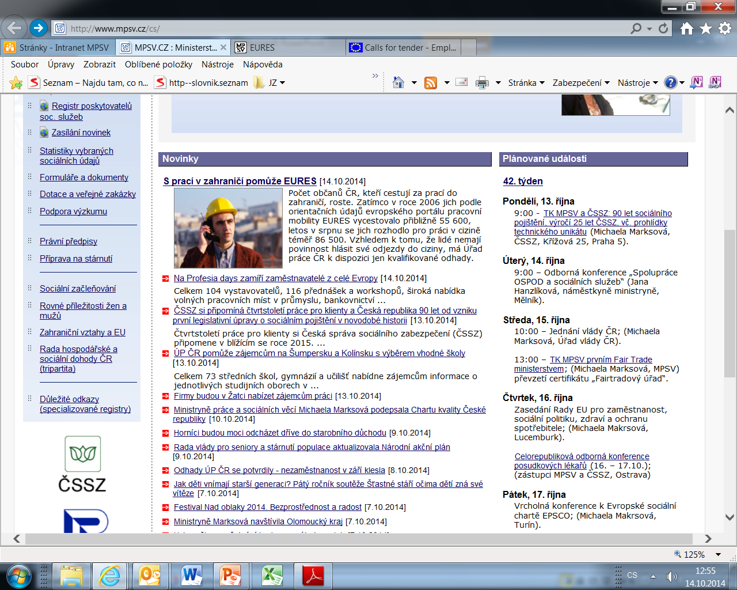This screenshot has height=590, width=737.
Task: Open the JZ favorites folder dropdown
Action: point(270,82)
